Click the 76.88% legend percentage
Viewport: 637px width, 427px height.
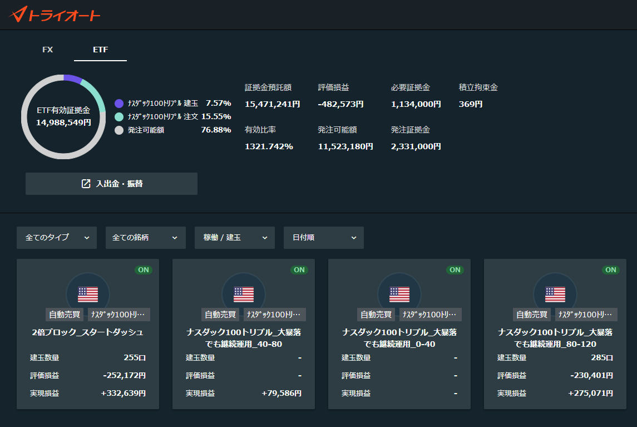coord(216,130)
